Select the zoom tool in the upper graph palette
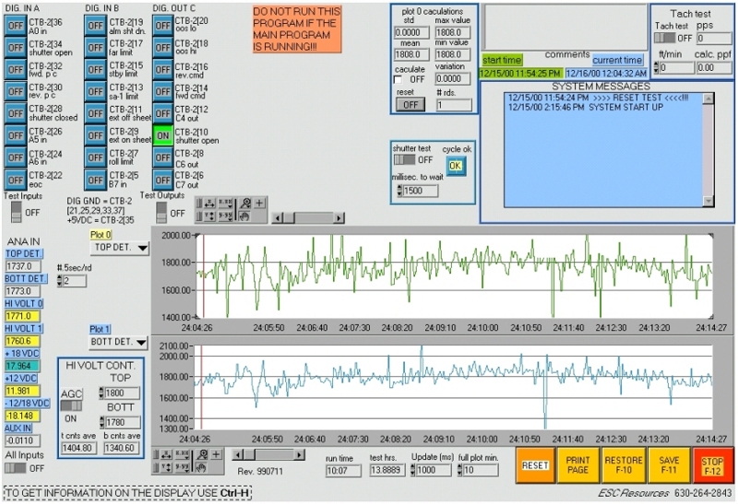Screen dimensions: 738x504 tap(245, 203)
